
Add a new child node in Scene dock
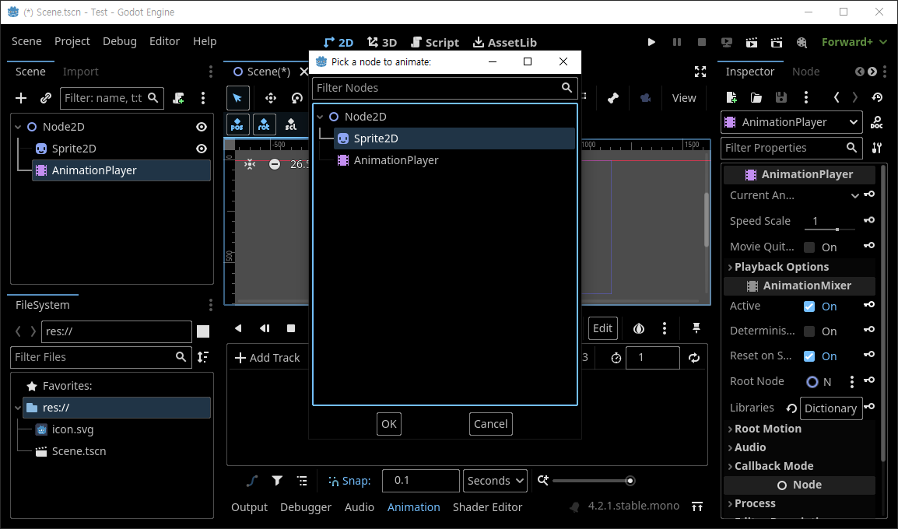pos(21,98)
